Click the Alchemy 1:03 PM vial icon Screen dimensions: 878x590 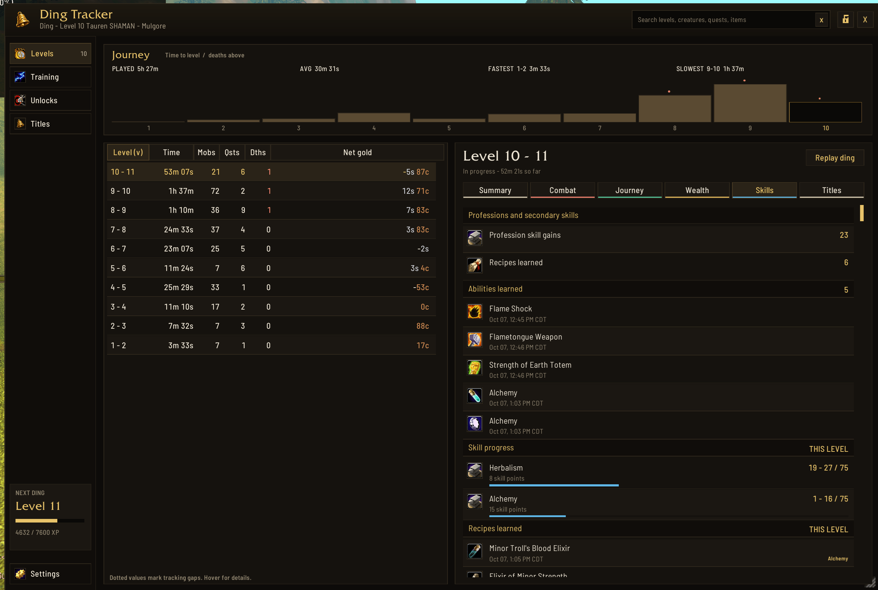475,395
